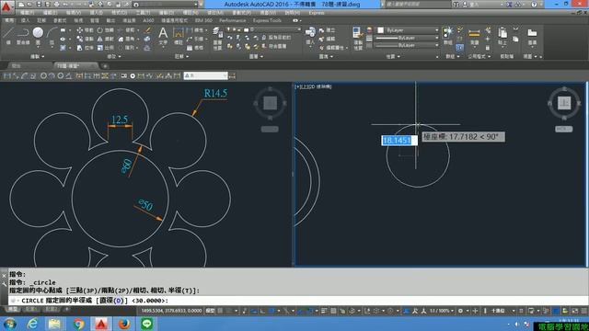The image size is (589, 331).
Task: Toggle lineweight display in the status bar
Action: point(324,311)
